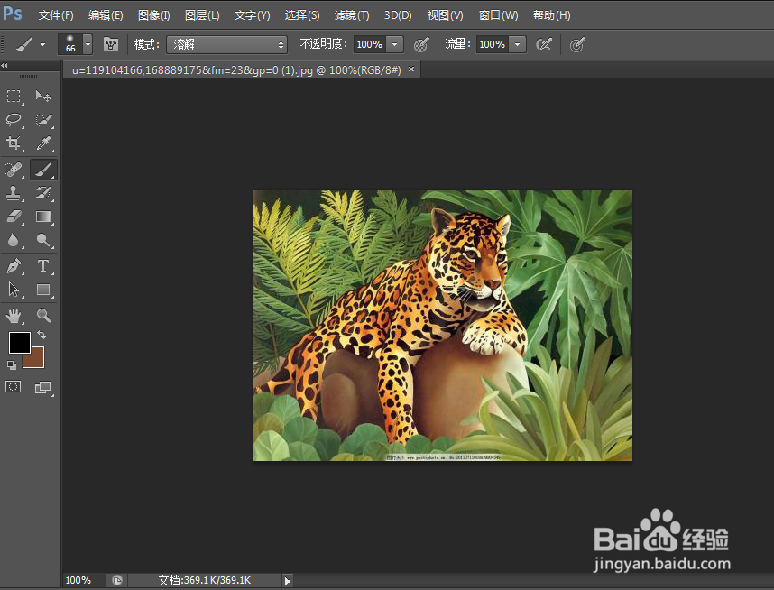Select the Pen tool
Image resolution: width=774 pixels, height=590 pixels.
(x=14, y=266)
